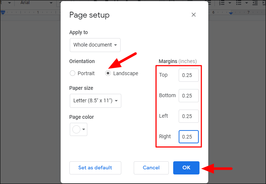Click the Top margin field
The image size is (266, 184).
pyautogui.click(x=189, y=75)
